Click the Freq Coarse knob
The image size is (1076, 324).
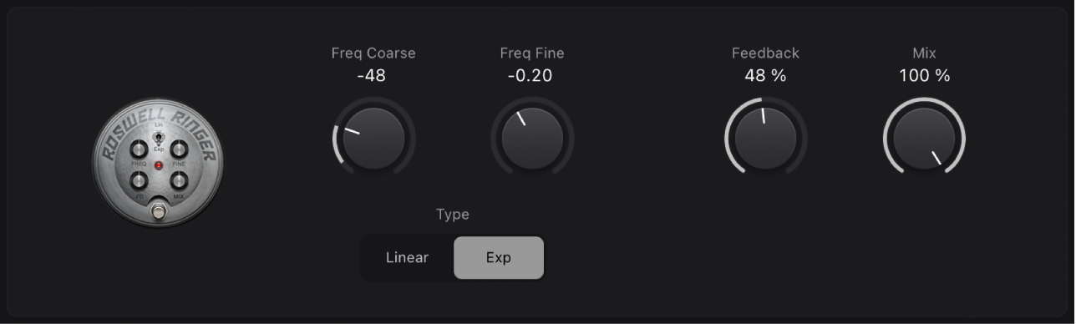[373, 139]
